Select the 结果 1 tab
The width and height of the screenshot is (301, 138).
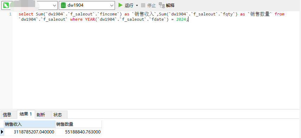point(26,114)
